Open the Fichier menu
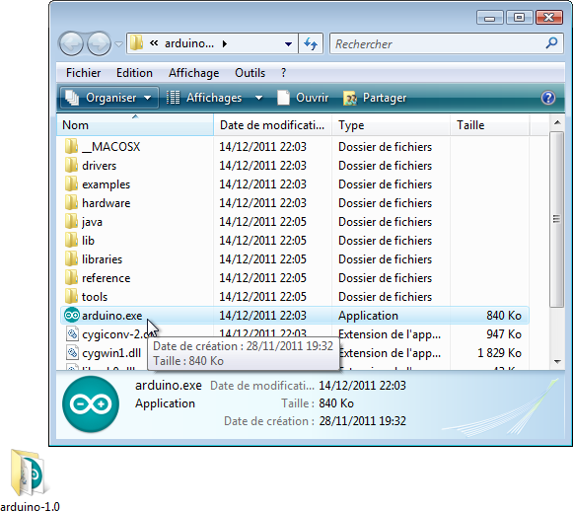 pos(83,73)
